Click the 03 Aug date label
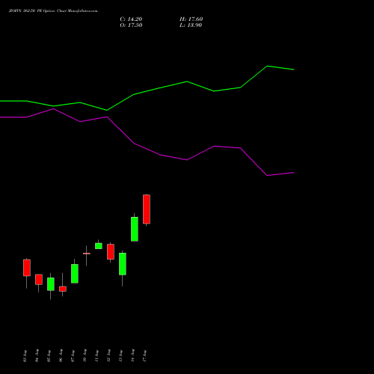The height and width of the screenshot is (374, 374). (x=25, y=356)
